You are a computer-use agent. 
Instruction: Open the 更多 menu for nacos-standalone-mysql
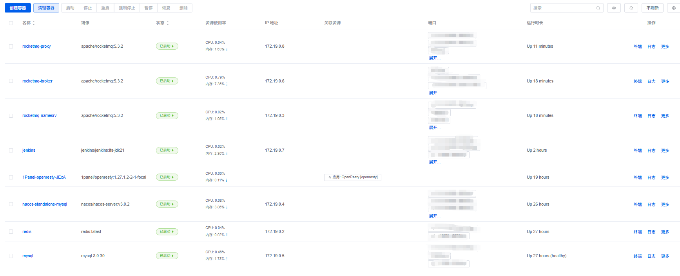point(665,204)
